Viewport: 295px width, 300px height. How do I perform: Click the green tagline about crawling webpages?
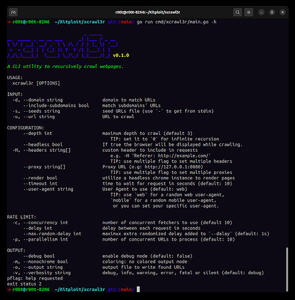click(x=65, y=67)
